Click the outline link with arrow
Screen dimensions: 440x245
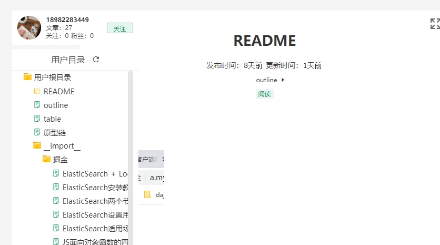click(x=270, y=80)
